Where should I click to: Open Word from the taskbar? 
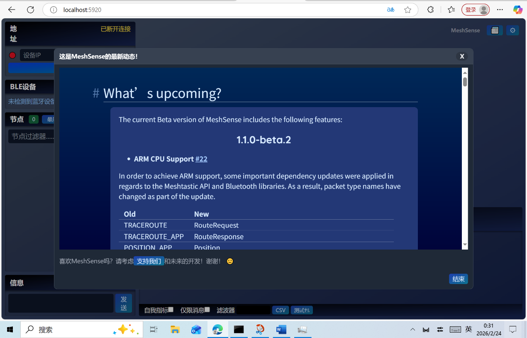click(281, 330)
